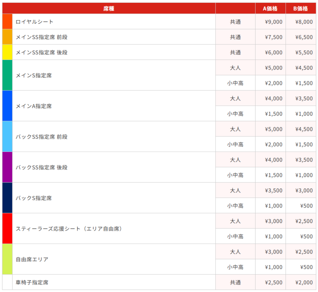
Task: Select the メインSS指定席 後段 seat name
Action: [x=42, y=52]
